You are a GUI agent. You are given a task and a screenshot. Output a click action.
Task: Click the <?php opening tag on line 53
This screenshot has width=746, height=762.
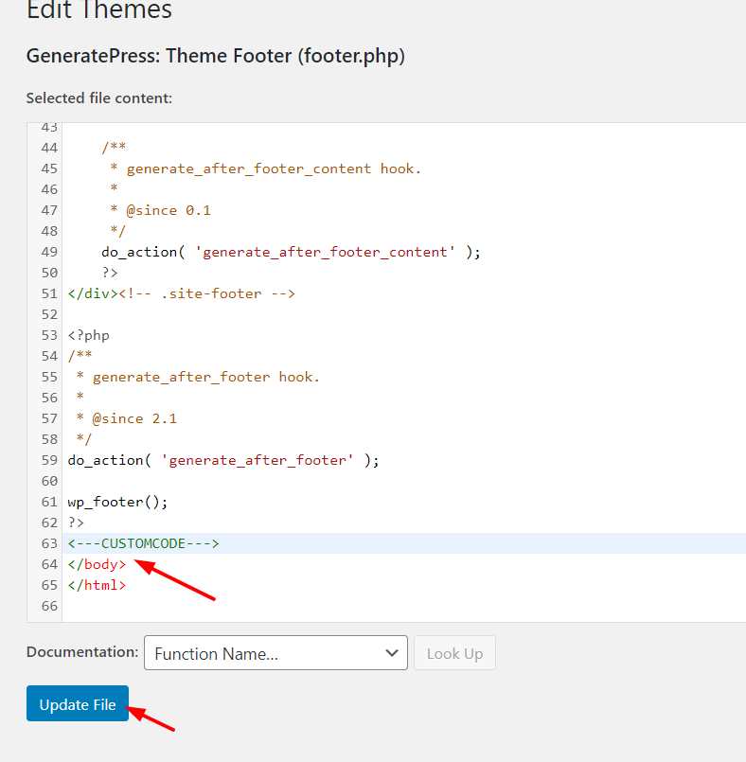click(88, 335)
